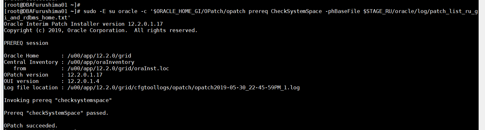Click the OUI version value 12.2.0.1.4
The image size is (485, 130).
pos(83,81)
